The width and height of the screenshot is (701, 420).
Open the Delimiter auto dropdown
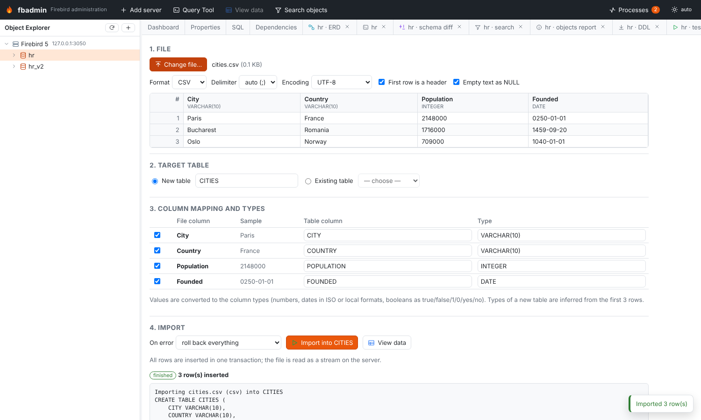[x=258, y=82]
